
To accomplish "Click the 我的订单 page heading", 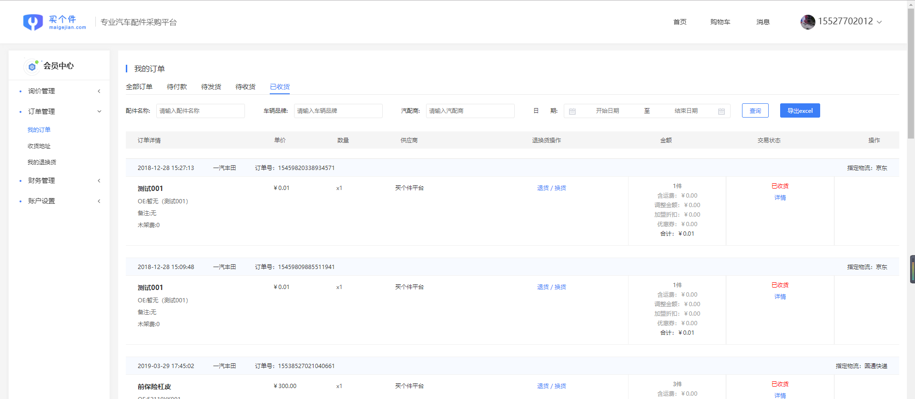I will tap(149, 69).
